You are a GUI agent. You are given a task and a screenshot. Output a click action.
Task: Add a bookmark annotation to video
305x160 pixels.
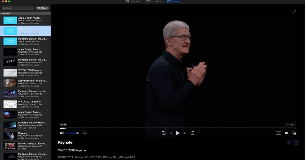coord(286,133)
